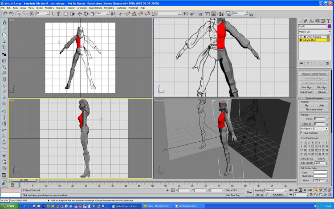This screenshot has height=209, width=334.
Task: Click the purple object color swatch
Action: click(329, 27)
